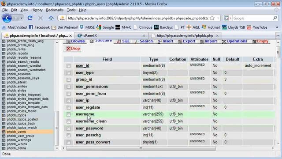Tick the user_type field checkbox
Viewport: 282px width, 159px height.
click(69, 73)
